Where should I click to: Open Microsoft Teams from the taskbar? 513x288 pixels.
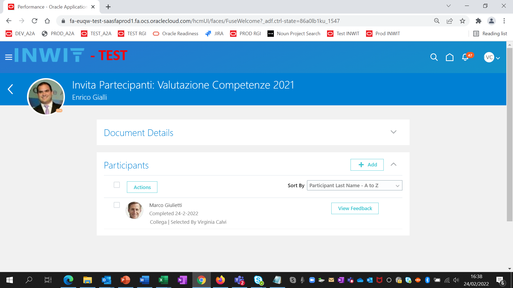(239, 280)
